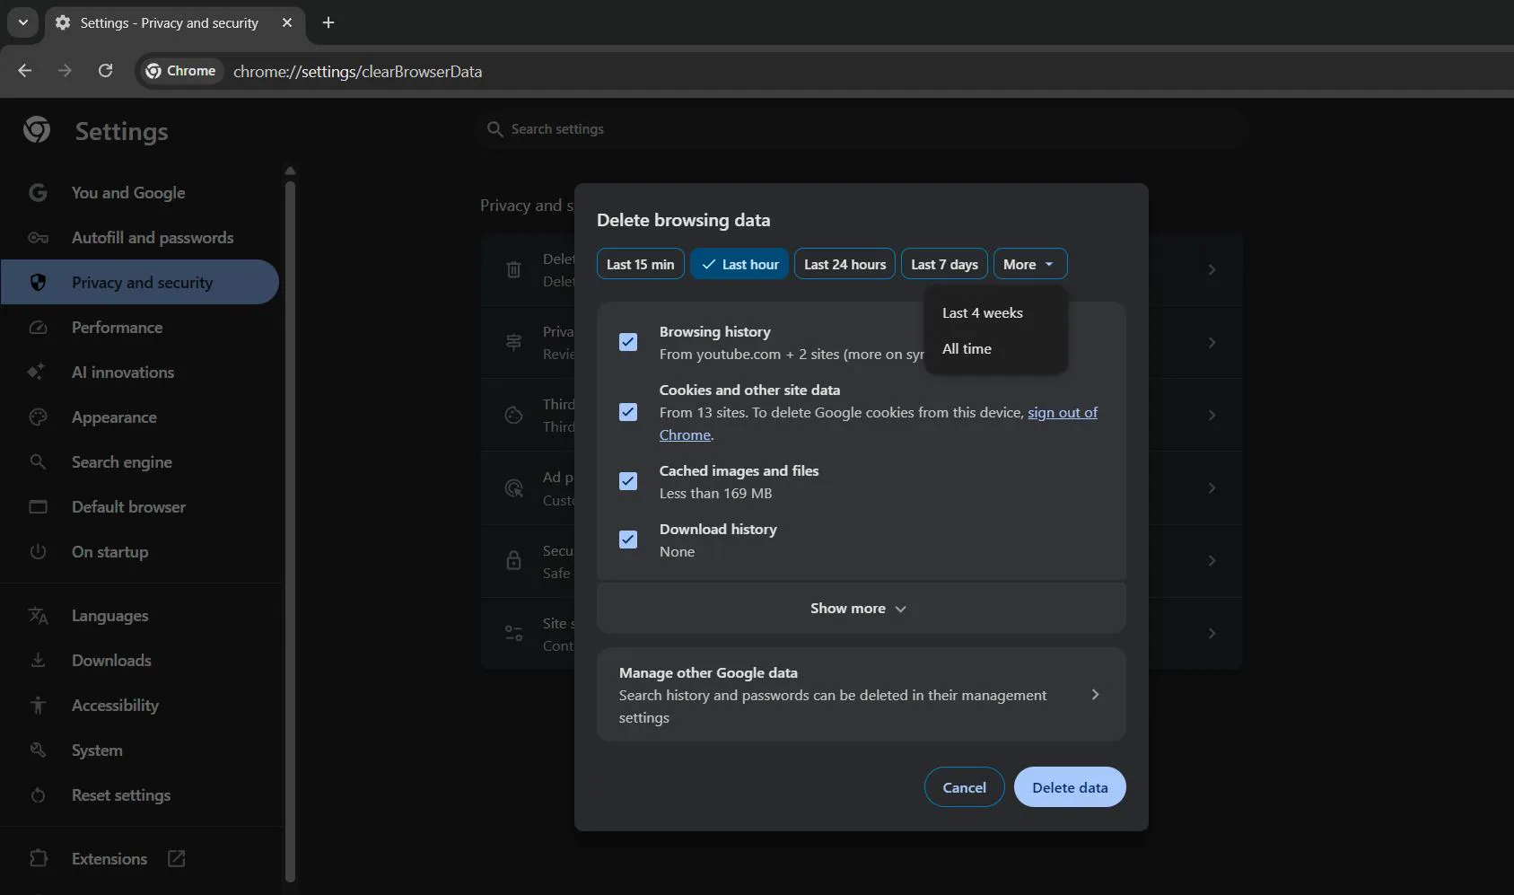
Task: Uncheck Cached images and files
Action: tap(627, 481)
